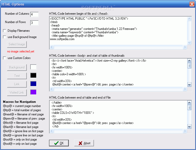The height and width of the screenshot is (150, 196).
Task: Click the meta generator line
Action: pyautogui.click(x=94, y=29)
